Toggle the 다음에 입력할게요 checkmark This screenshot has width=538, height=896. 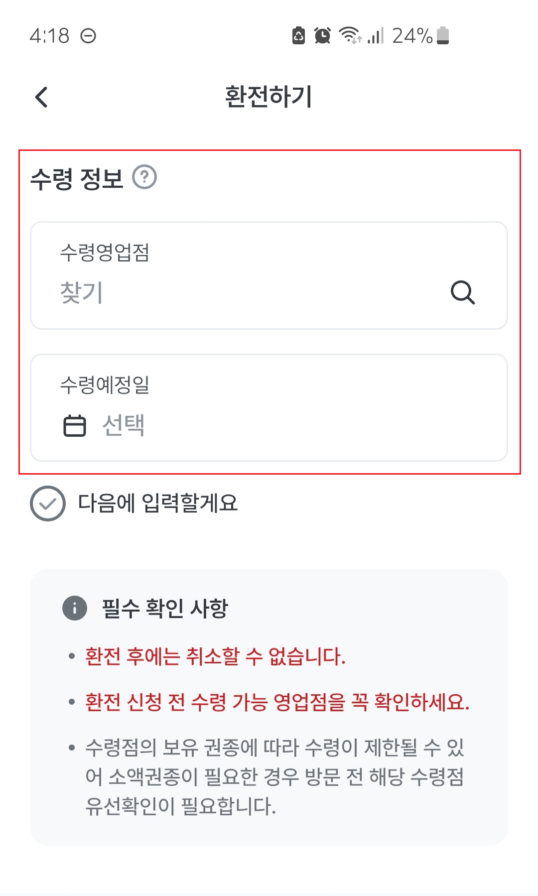47,505
